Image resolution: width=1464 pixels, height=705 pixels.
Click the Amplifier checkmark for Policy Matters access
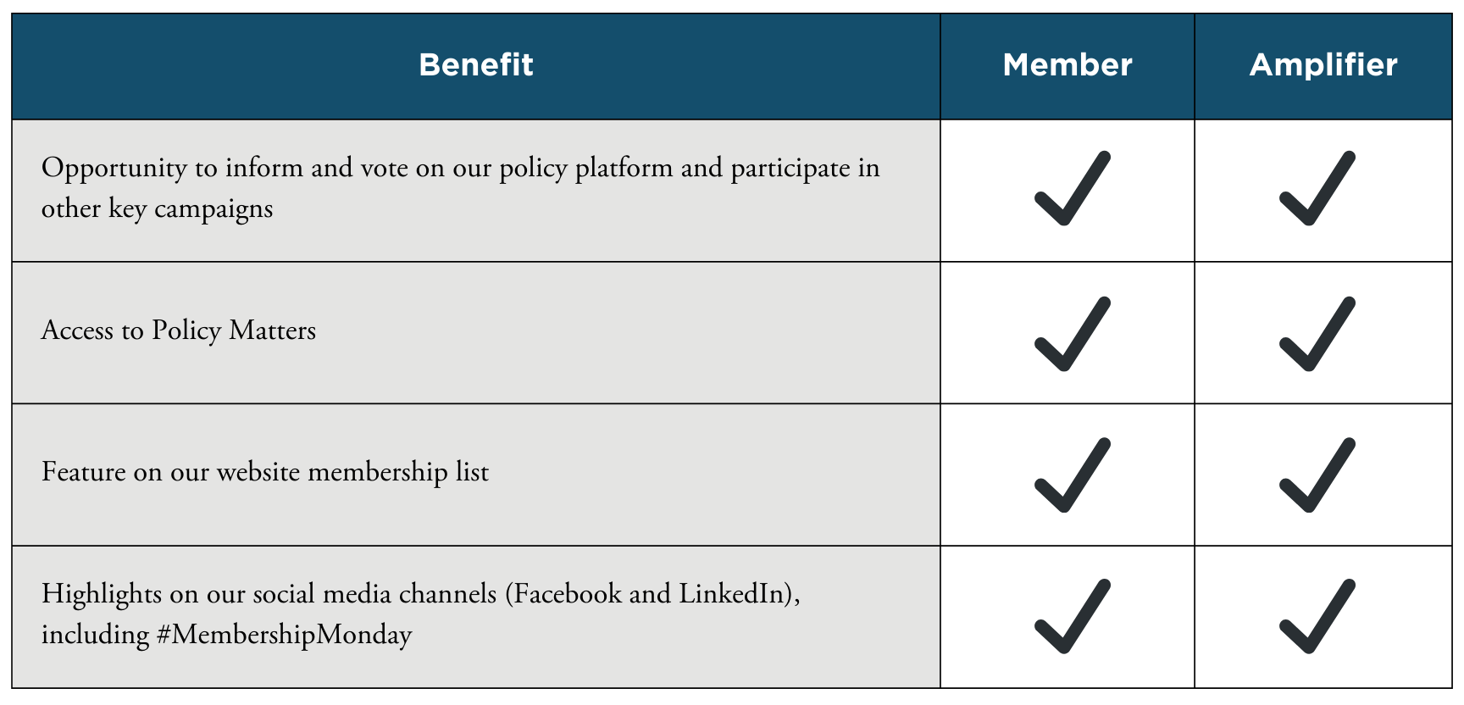1317,334
